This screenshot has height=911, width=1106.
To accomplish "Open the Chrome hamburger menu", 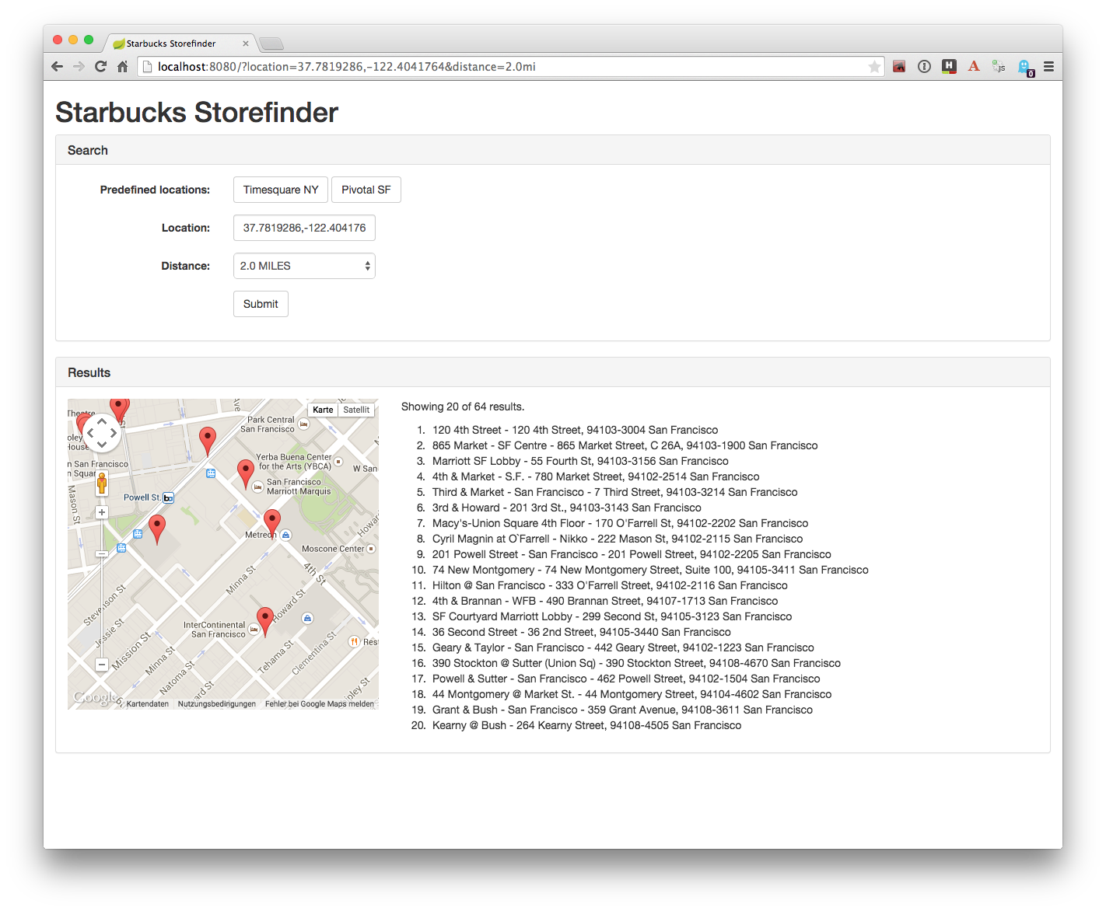I will pyautogui.click(x=1048, y=67).
